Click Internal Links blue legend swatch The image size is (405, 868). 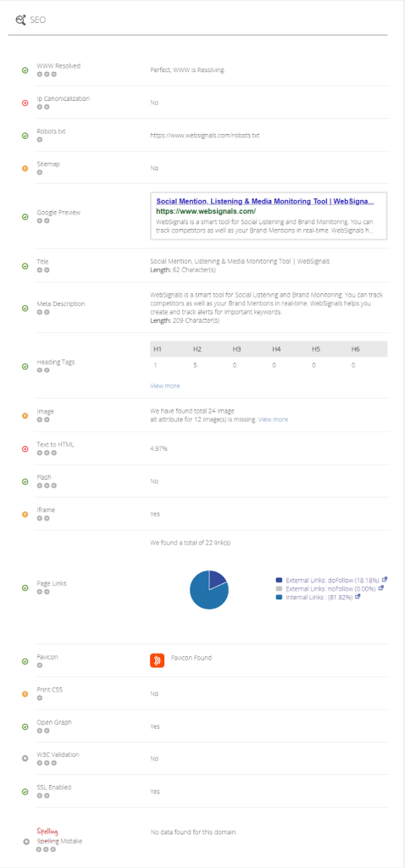[279, 598]
